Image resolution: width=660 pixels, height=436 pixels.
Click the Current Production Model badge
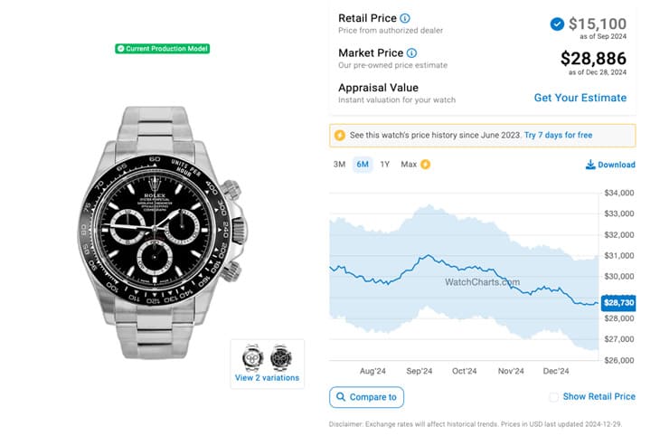(163, 48)
